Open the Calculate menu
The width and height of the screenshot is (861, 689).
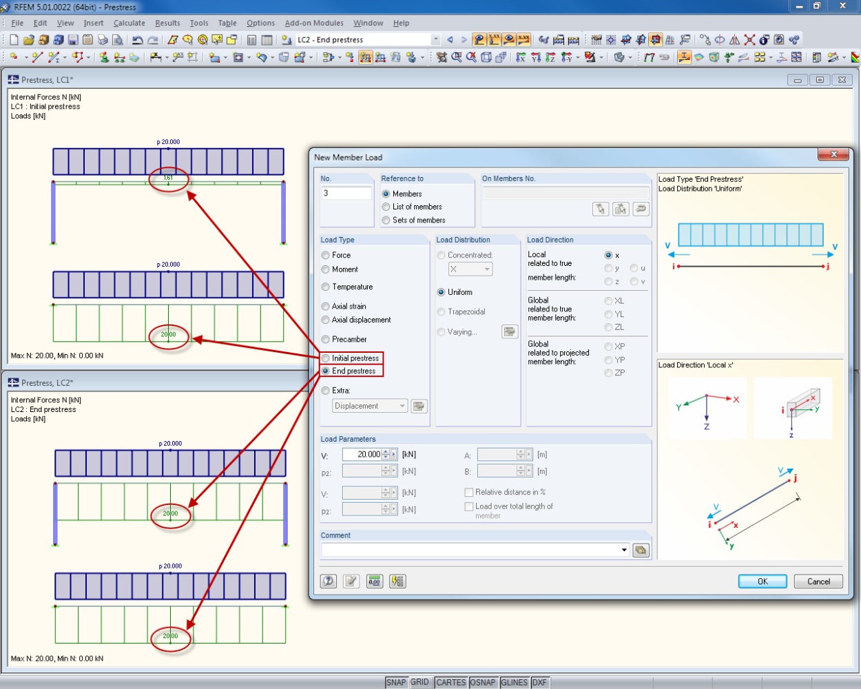[x=129, y=23]
